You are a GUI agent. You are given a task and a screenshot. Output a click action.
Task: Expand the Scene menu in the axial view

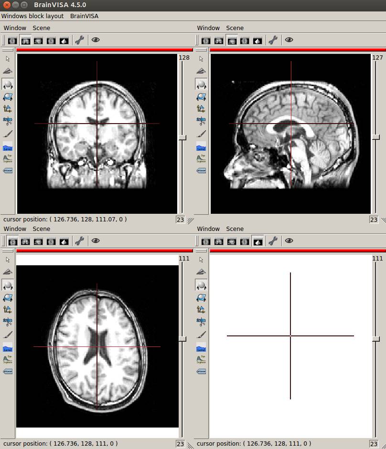(41, 229)
